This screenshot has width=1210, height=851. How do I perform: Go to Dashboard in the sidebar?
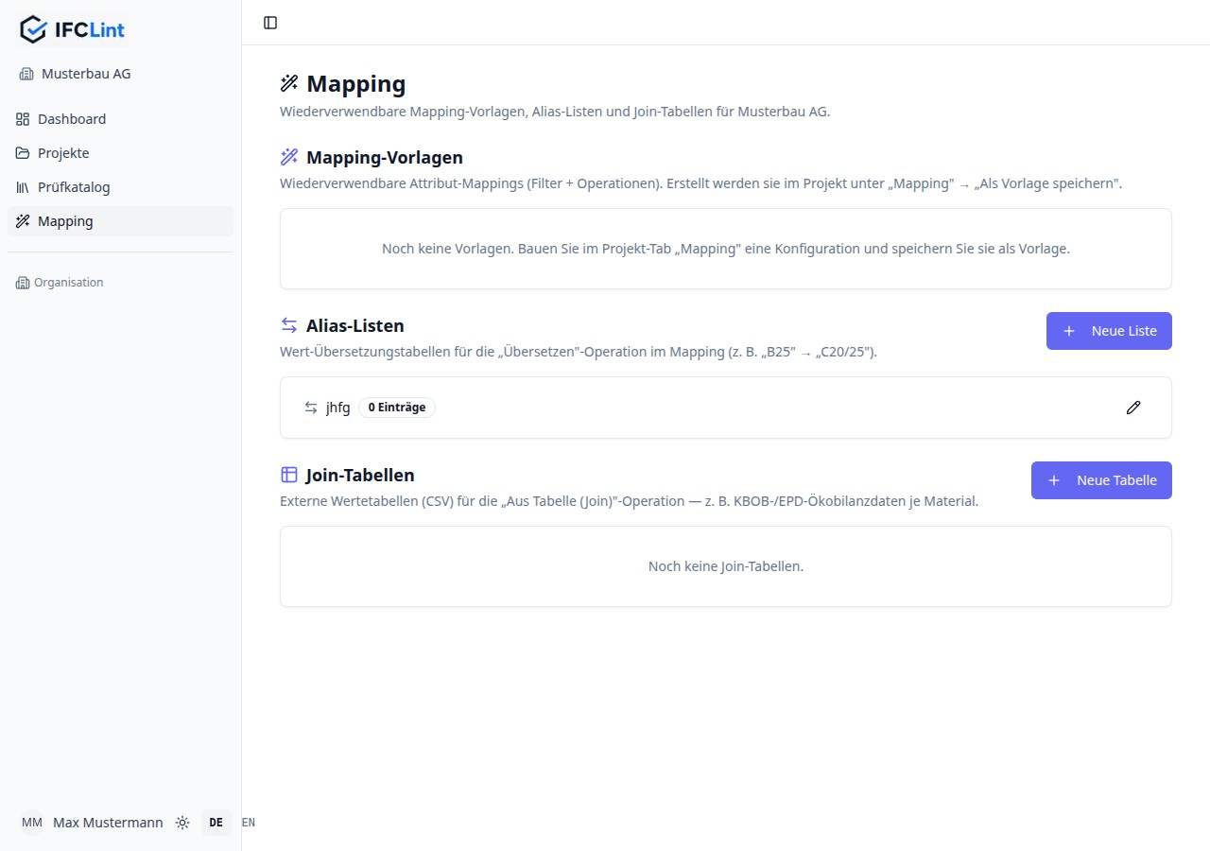coord(120,119)
